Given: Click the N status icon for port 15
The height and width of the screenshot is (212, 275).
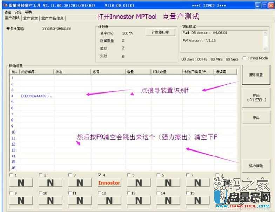Looking at the screenshot, I should point(198,200).
